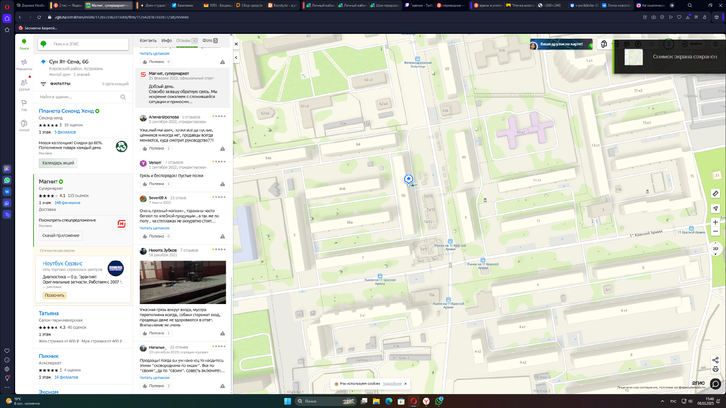Viewport: 726px width, 408px height.
Task: Open 5 филиалов link of Планета Секонд Хенд
Action: tap(64, 131)
